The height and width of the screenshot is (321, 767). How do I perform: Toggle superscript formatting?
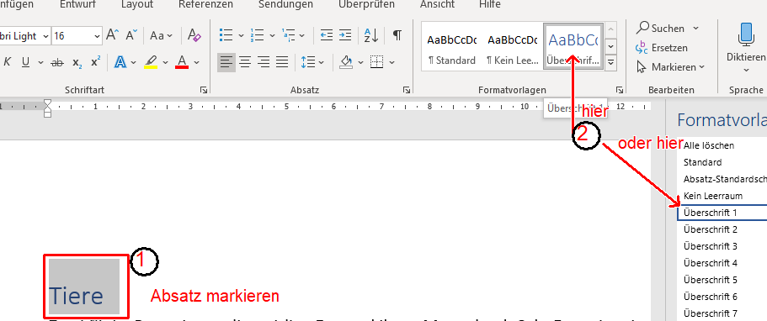tap(96, 62)
